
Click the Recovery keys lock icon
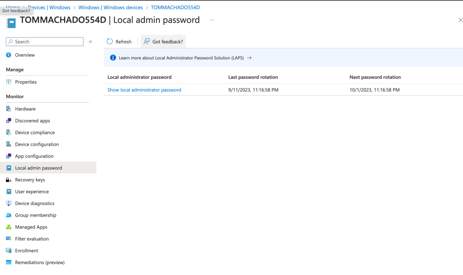click(9, 180)
